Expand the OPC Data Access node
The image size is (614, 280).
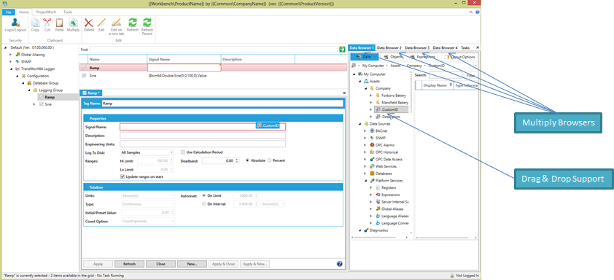(x=365, y=160)
